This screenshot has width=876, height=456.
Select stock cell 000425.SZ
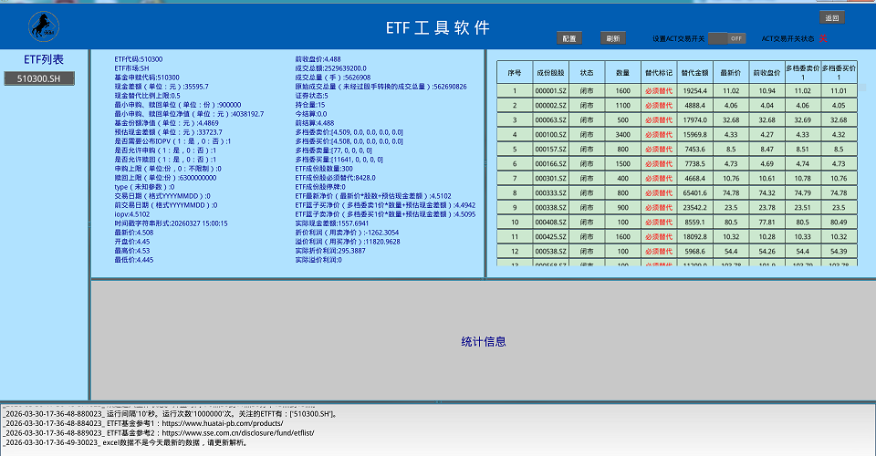pyautogui.click(x=551, y=236)
